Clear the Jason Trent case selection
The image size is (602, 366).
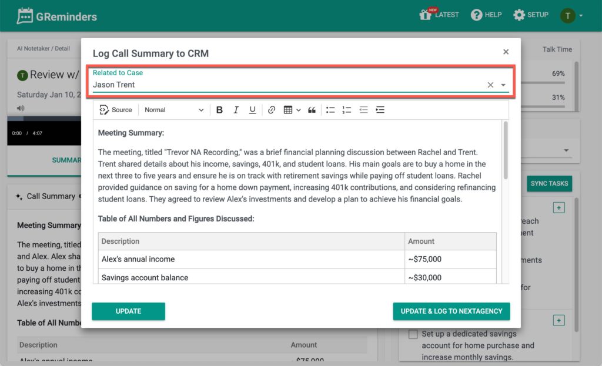tap(490, 85)
